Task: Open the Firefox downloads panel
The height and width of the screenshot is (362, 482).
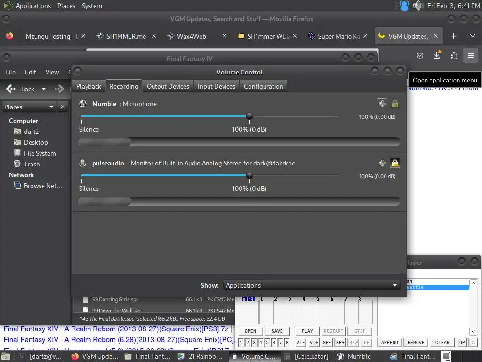Action: (437, 56)
